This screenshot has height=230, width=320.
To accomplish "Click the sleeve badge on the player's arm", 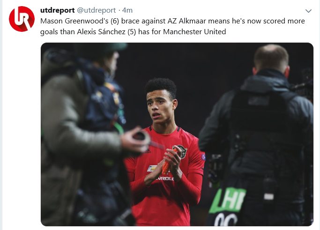I will 203,157.
